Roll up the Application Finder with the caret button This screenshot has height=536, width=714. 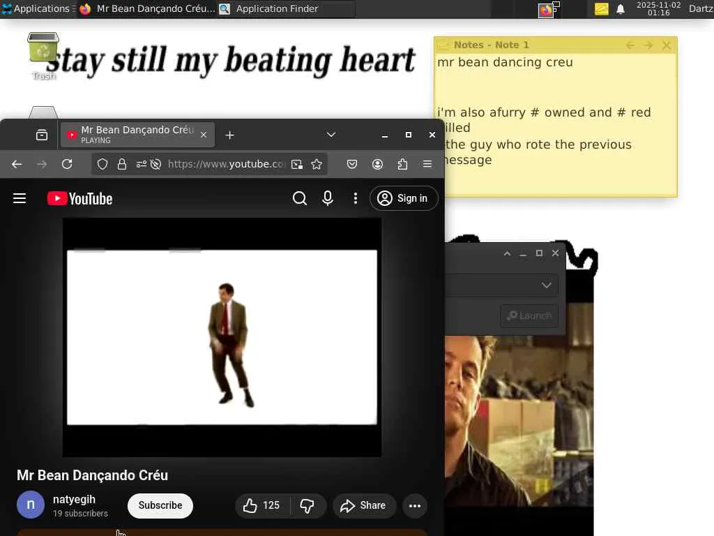point(508,253)
